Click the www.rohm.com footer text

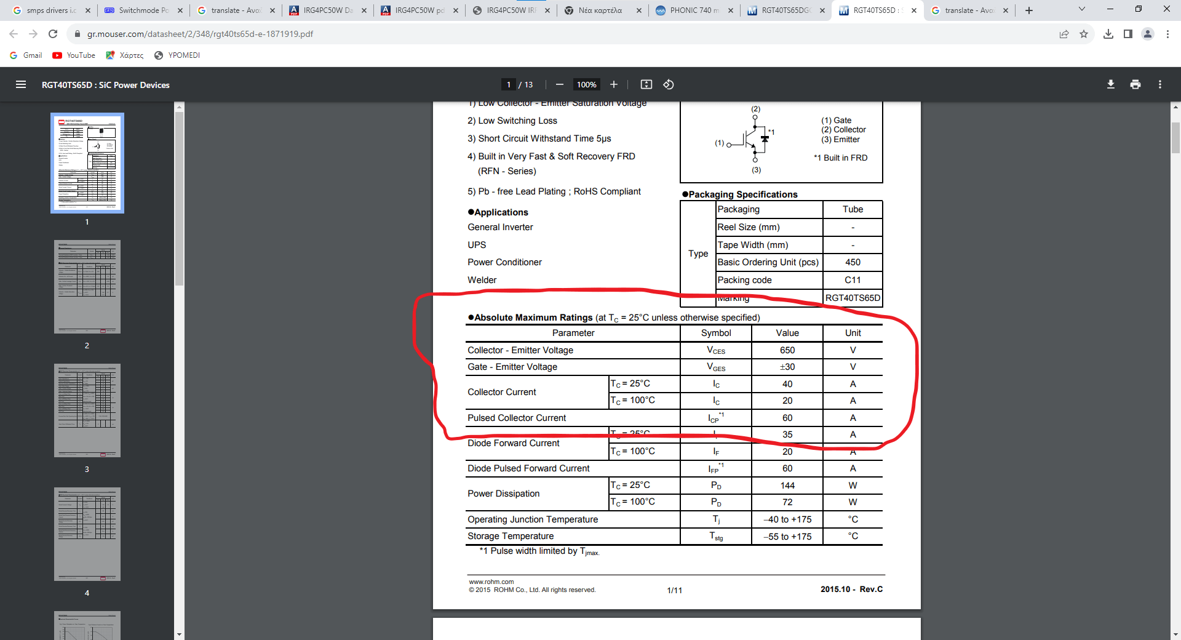[x=491, y=582]
